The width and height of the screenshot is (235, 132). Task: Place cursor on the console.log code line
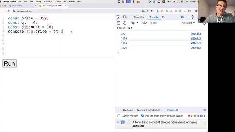pos(35,32)
